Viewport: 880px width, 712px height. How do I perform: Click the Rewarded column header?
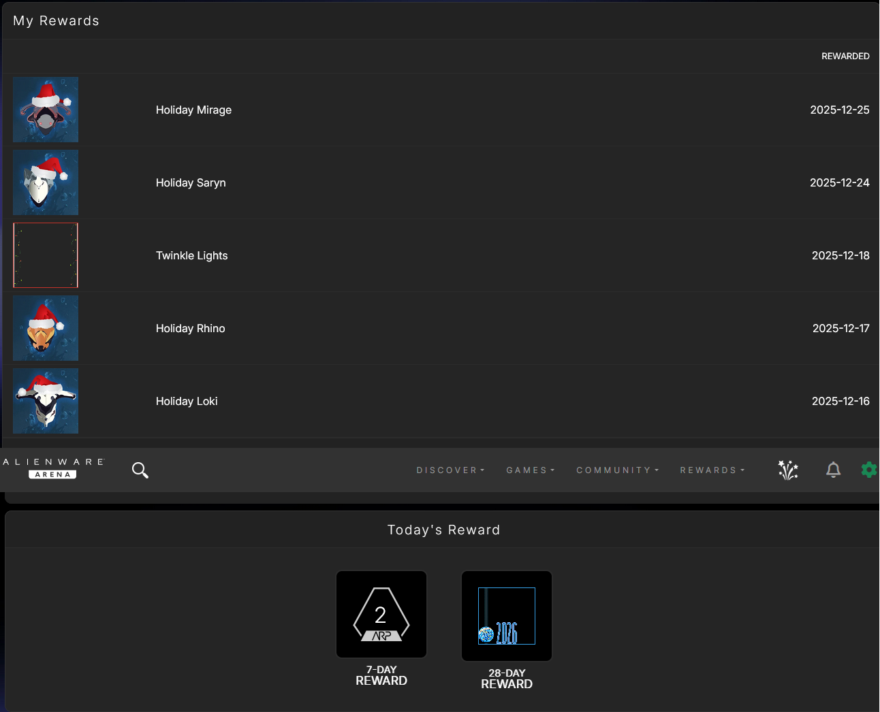point(845,56)
